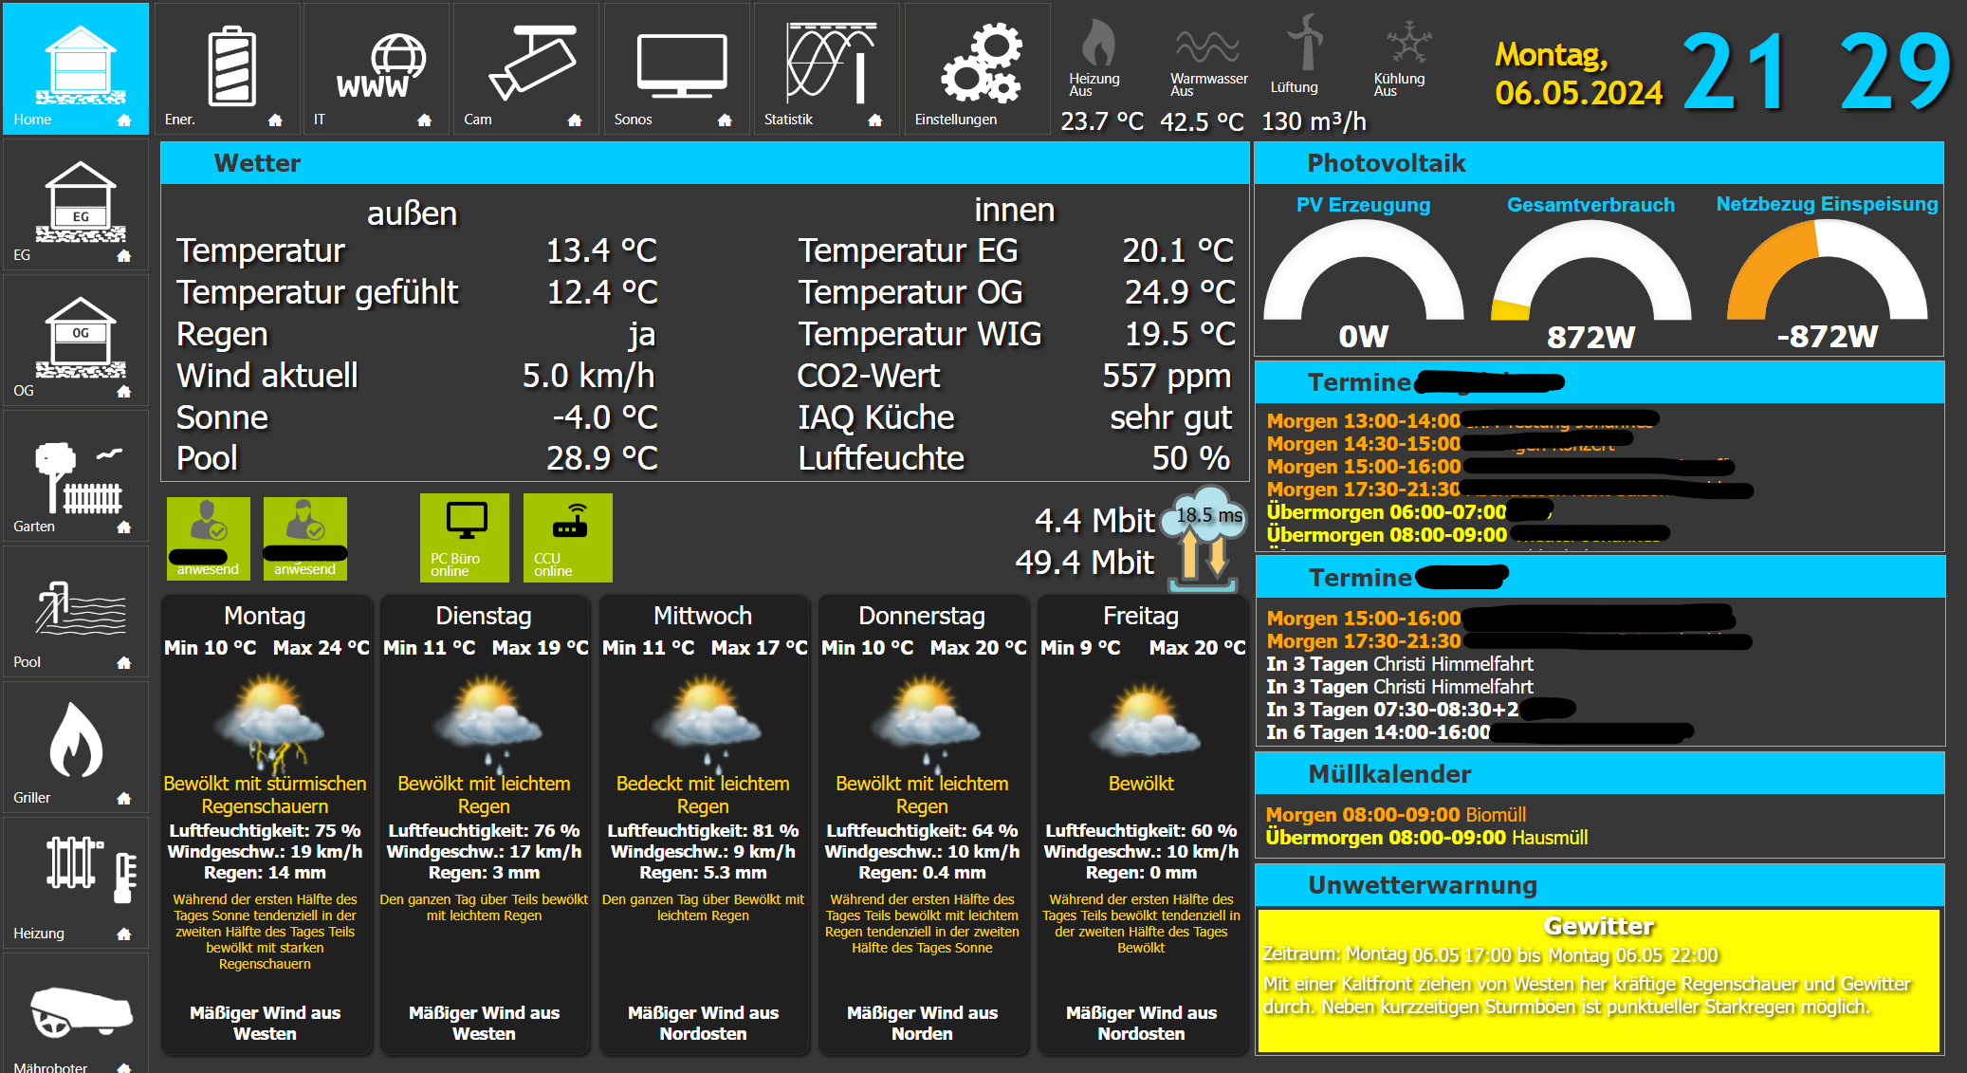Open Einstellungen gears tile
Image resolution: width=1967 pixels, height=1073 pixels.
[977, 68]
